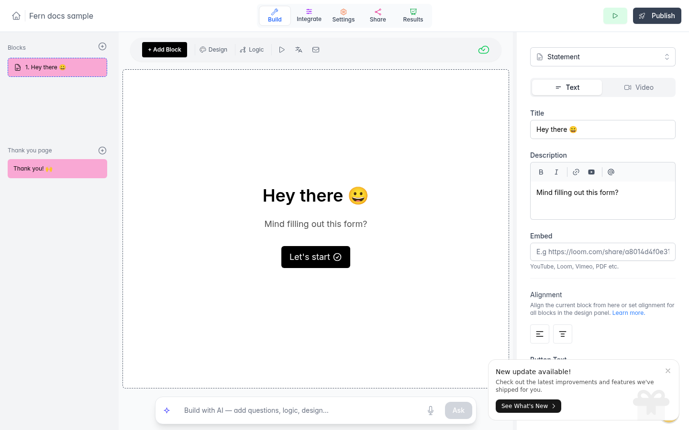Click the microphone voice input icon

[x=431, y=410]
